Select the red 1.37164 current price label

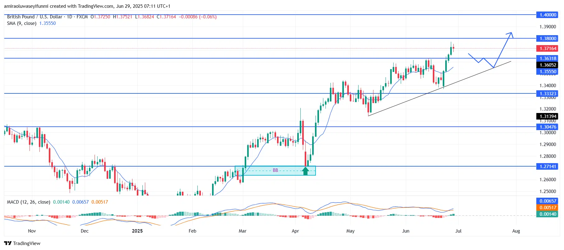(548, 49)
